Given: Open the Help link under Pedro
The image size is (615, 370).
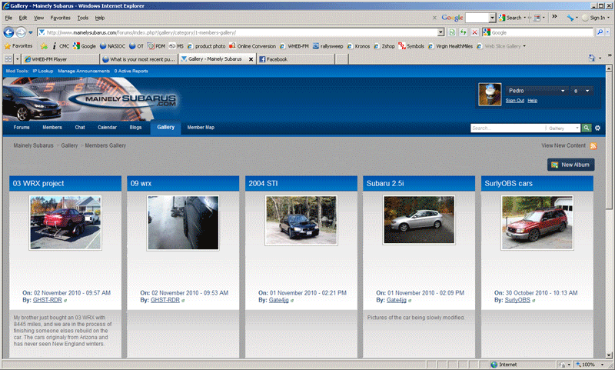Looking at the screenshot, I should (532, 101).
